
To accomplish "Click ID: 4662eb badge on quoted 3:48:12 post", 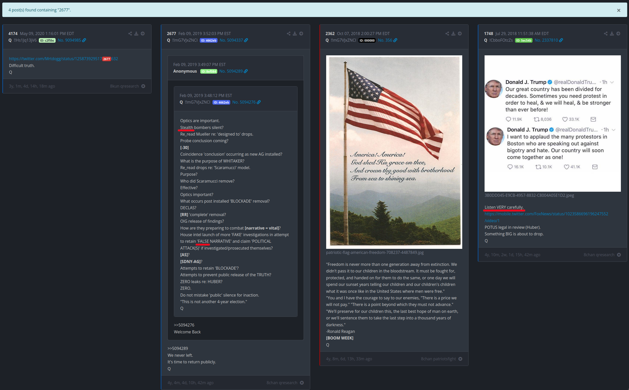I will tap(221, 102).
